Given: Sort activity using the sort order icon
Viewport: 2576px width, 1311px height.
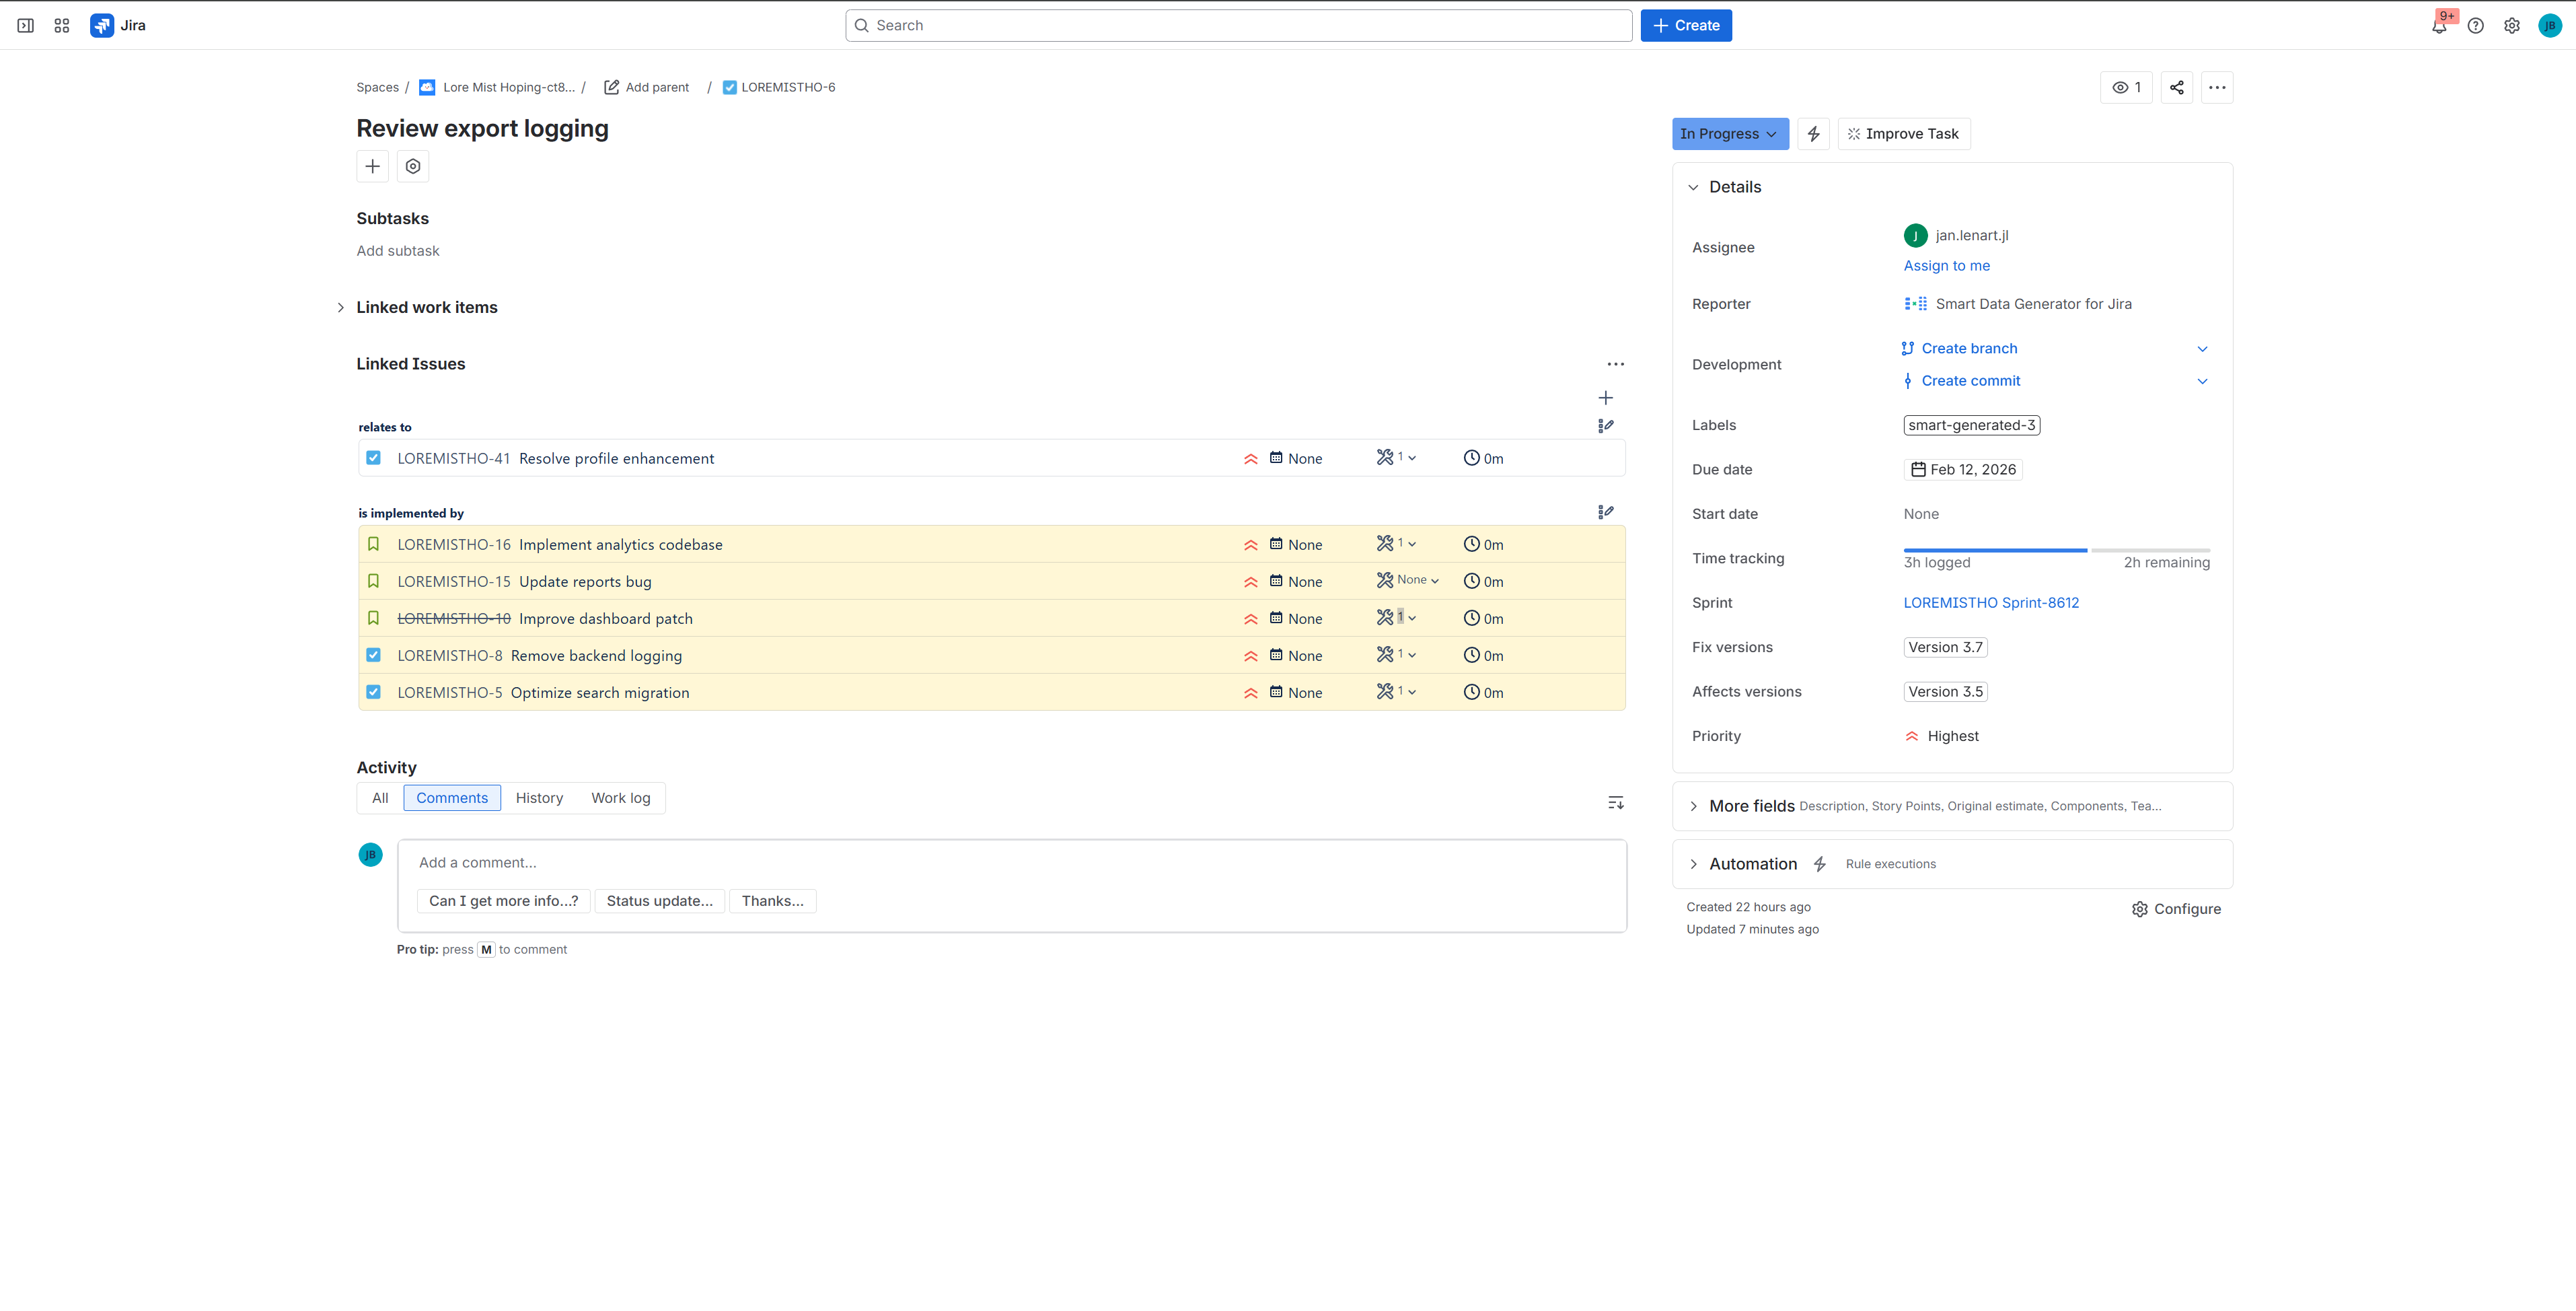Looking at the screenshot, I should coord(1615,802).
